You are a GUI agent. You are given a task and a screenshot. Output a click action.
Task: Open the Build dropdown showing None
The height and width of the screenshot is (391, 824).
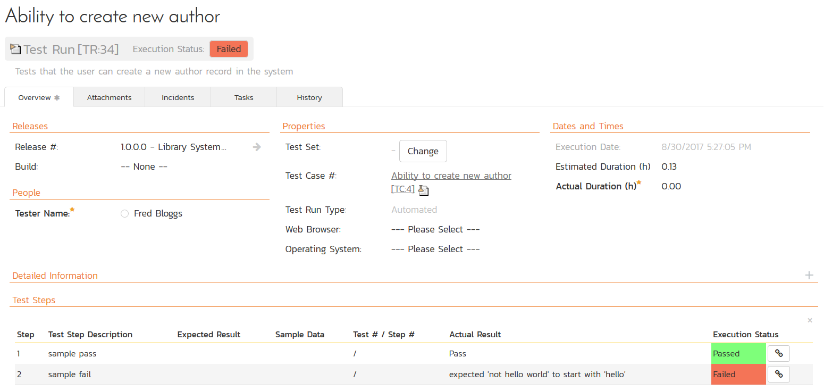(144, 167)
